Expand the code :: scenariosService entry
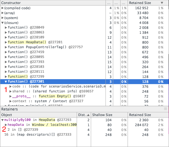The height and width of the screenshot is (147, 169). (10, 87)
